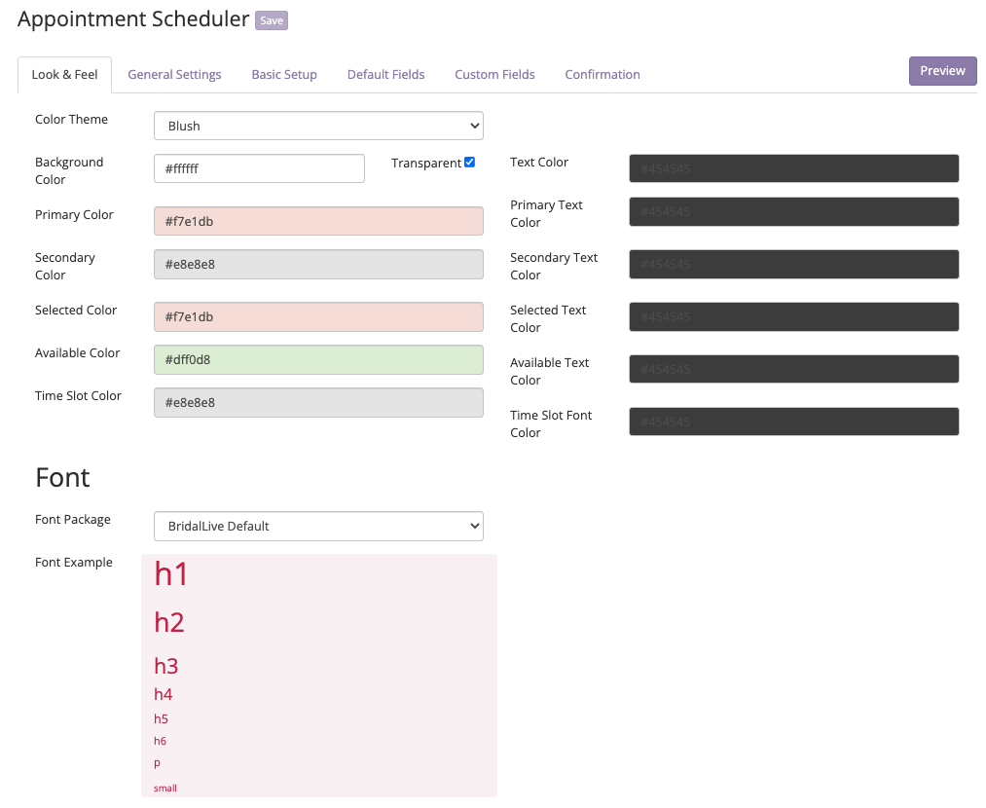
Task: Click the h5 sample text
Action: [161, 718]
